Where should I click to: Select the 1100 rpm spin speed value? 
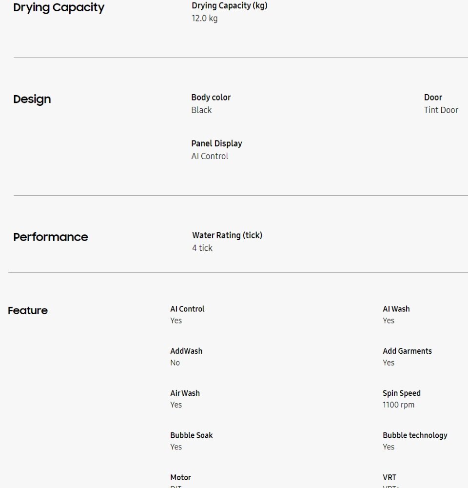pos(399,405)
